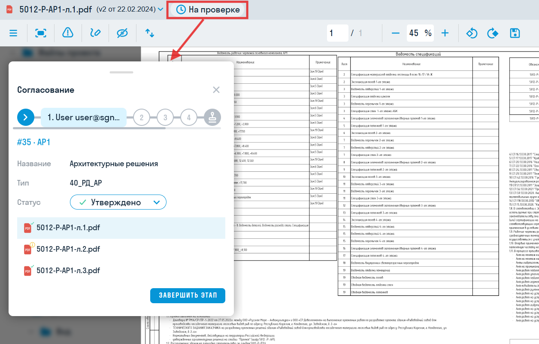Hide annotations using the crossed-eye icon
Image resolution: width=539 pixels, height=344 pixels.
123,33
